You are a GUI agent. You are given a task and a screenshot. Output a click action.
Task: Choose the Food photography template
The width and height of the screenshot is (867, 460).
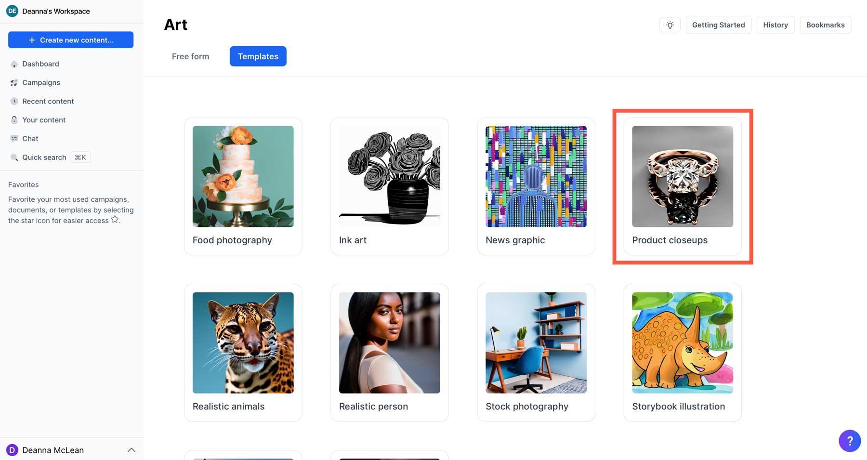coord(243,186)
